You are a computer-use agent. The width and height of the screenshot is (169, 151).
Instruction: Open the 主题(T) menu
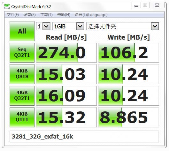point(46,15)
